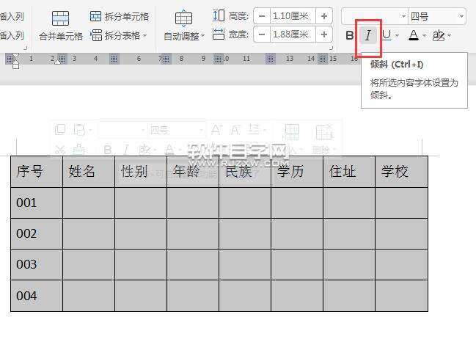476x342 pixels.
Task: Click 拆分单元格 split cells button
Action: coord(120,16)
